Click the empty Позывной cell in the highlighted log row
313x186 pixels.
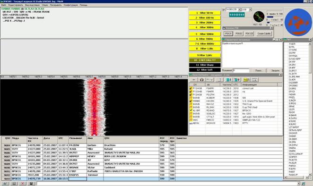point(78,179)
